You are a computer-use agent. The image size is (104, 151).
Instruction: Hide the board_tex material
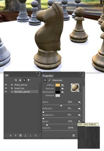coord(6,88)
